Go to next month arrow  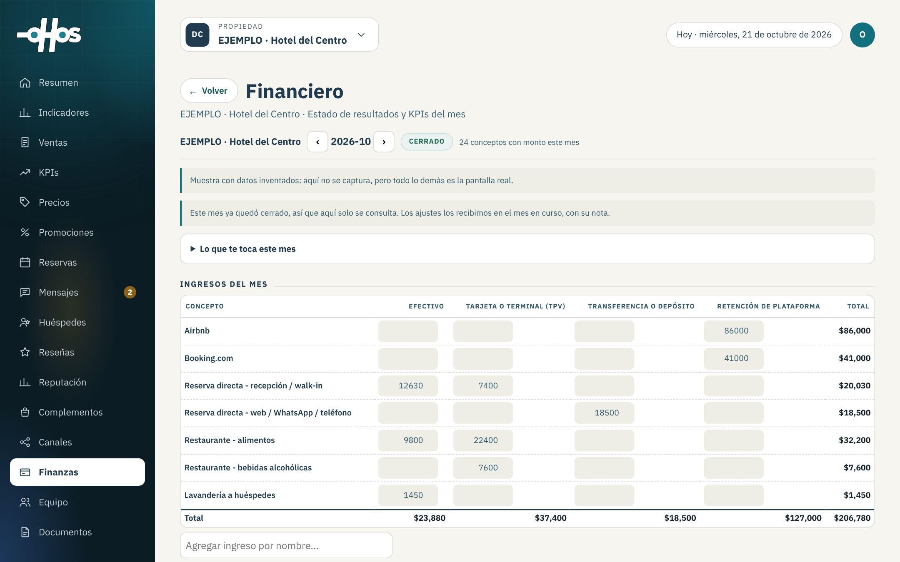(x=384, y=142)
